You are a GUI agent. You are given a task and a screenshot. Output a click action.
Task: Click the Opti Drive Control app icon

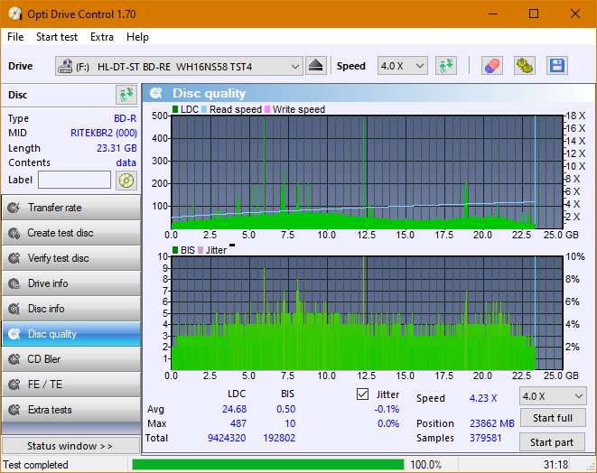pyautogui.click(x=15, y=14)
